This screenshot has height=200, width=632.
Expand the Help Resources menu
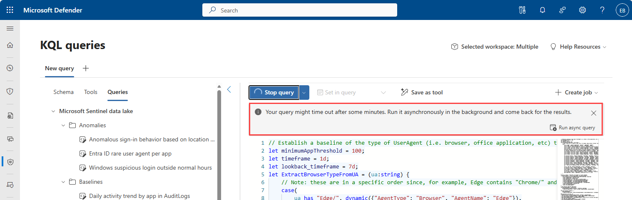coord(578,47)
